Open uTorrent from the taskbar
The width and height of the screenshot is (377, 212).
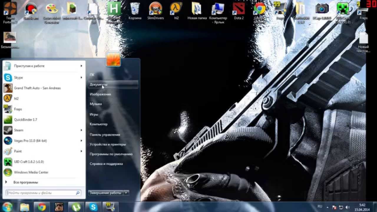[x=76, y=207]
